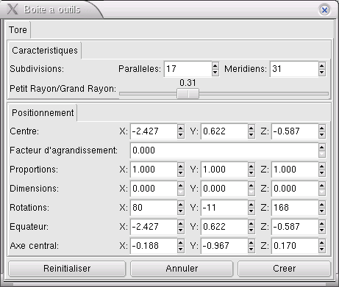Increase the Paralleles count with up arrow
Screen dimensions: 339x287
point(215,65)
